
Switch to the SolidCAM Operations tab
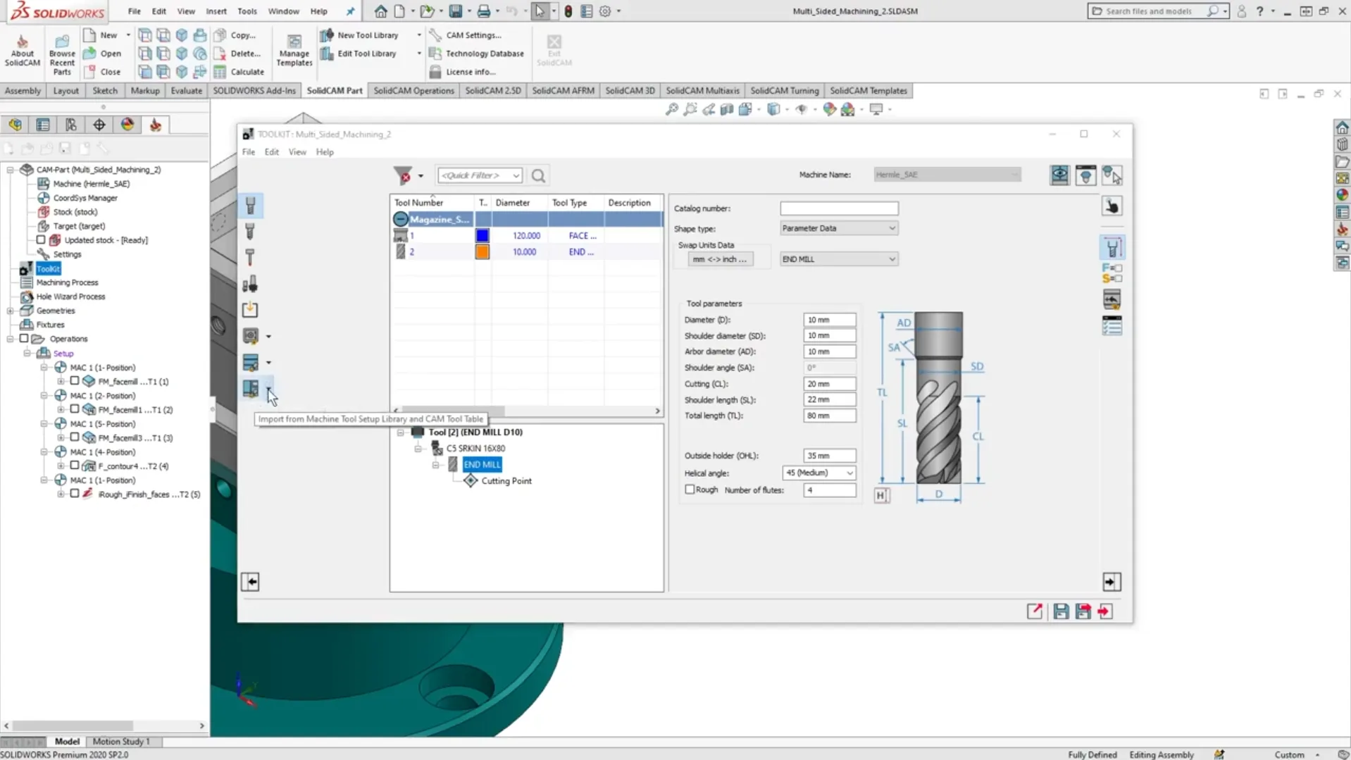pos(413,91)
